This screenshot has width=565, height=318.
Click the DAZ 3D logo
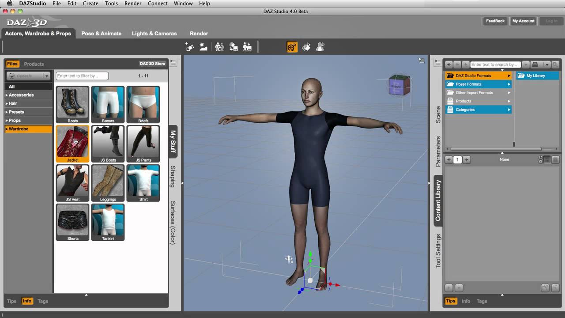click(x=26, y=23)
